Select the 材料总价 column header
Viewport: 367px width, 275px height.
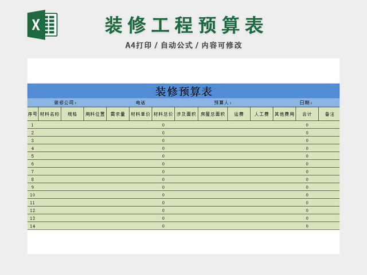click(x=163, y=114)
